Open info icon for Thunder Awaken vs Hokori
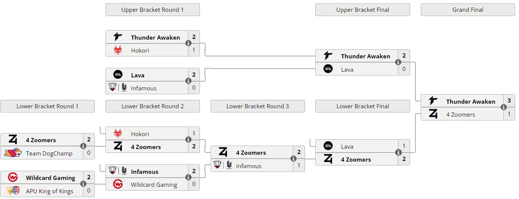The height and width of the screenshot is (199, 519). click(x=188, y=43)
